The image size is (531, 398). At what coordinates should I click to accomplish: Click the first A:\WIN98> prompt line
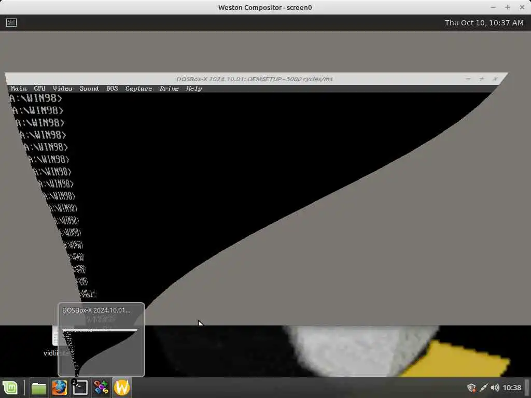click(36, 98)
